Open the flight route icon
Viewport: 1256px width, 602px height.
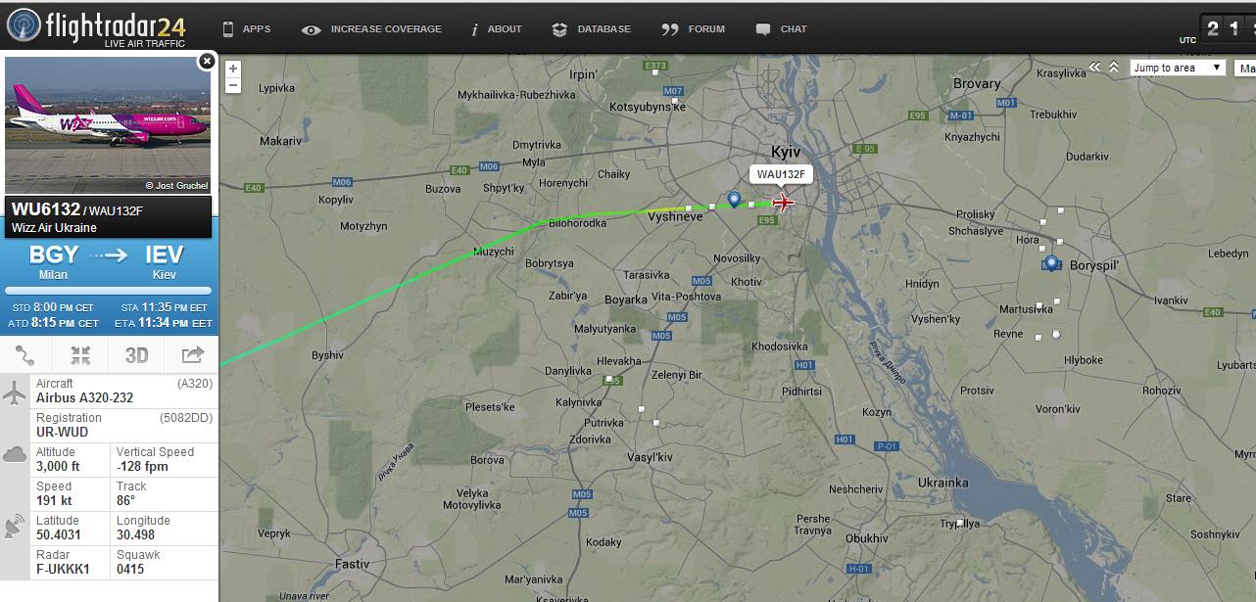pos(26,355)
